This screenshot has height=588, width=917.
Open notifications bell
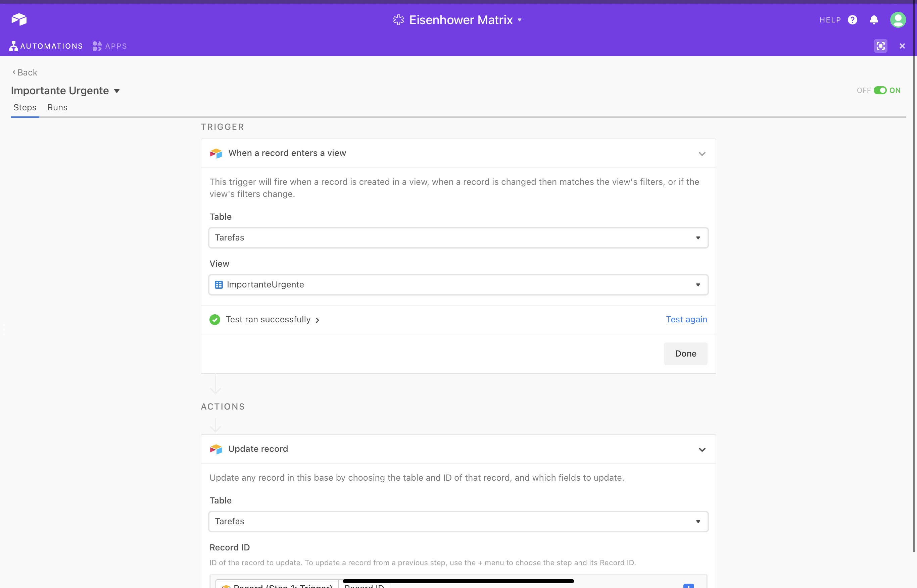click(x=874, y=20)
